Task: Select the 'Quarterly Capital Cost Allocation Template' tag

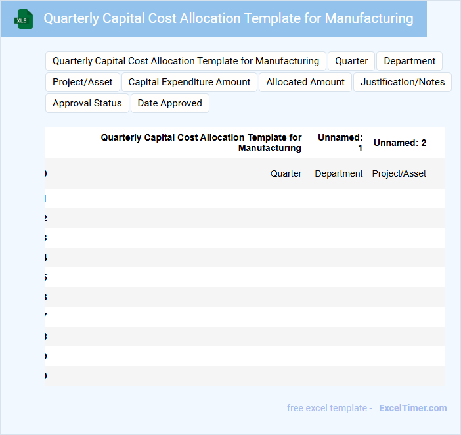Action: coord(186,61)
